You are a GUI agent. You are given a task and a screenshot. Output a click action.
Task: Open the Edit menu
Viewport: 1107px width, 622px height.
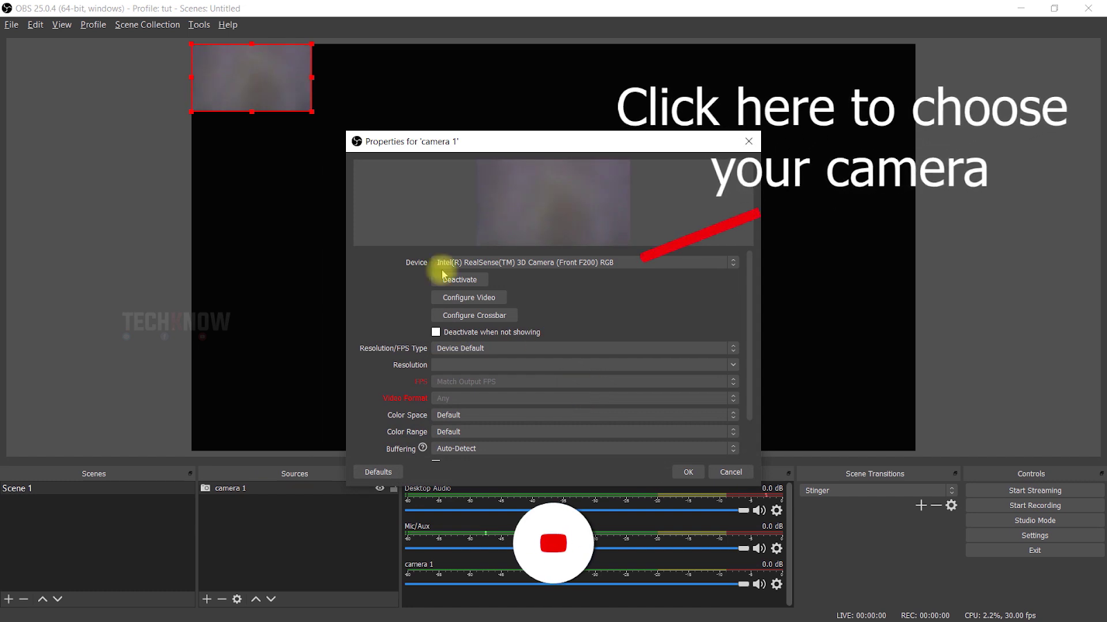[x=35, y=25]
